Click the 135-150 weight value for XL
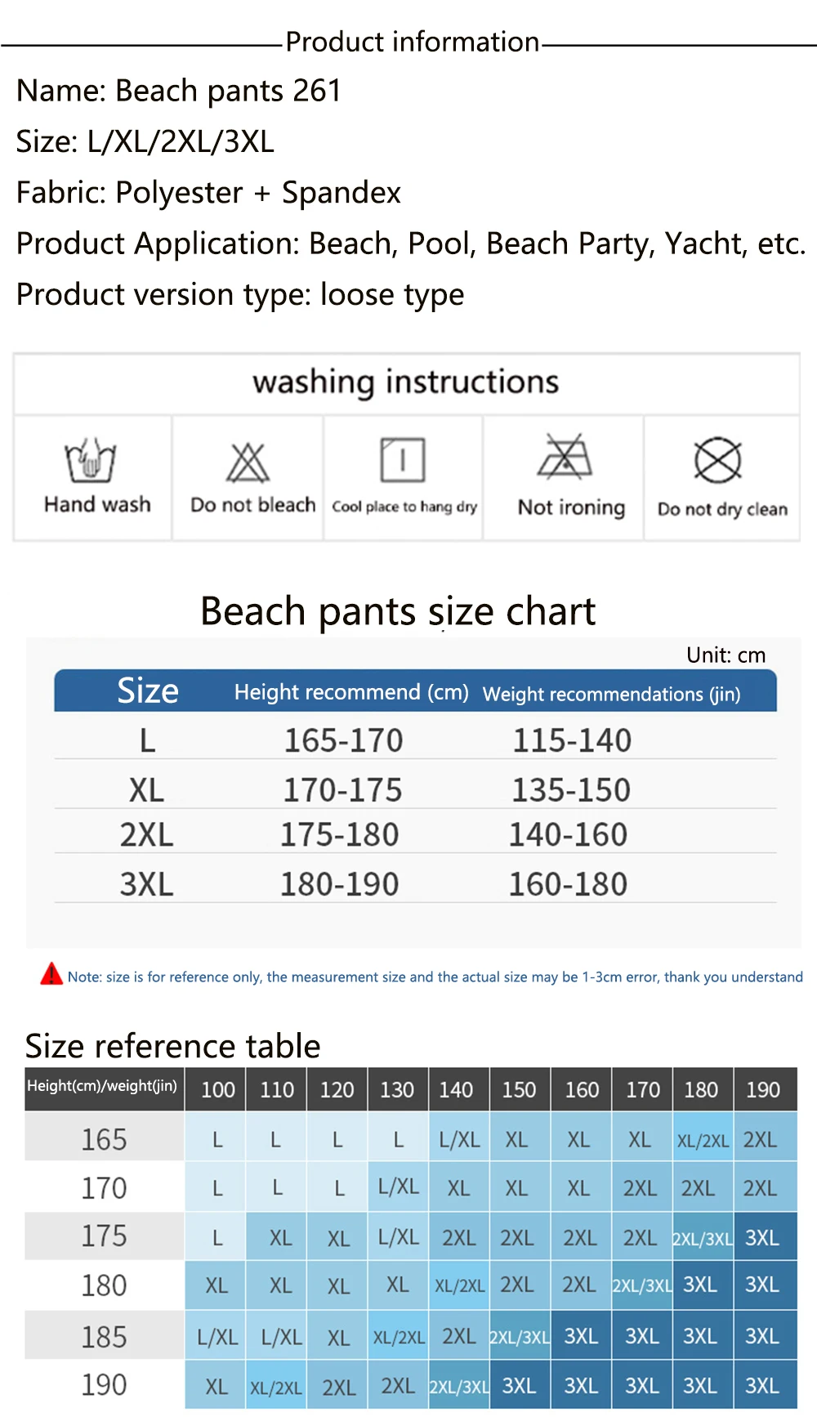817x1417 pixels. click(x=571, y=790)
